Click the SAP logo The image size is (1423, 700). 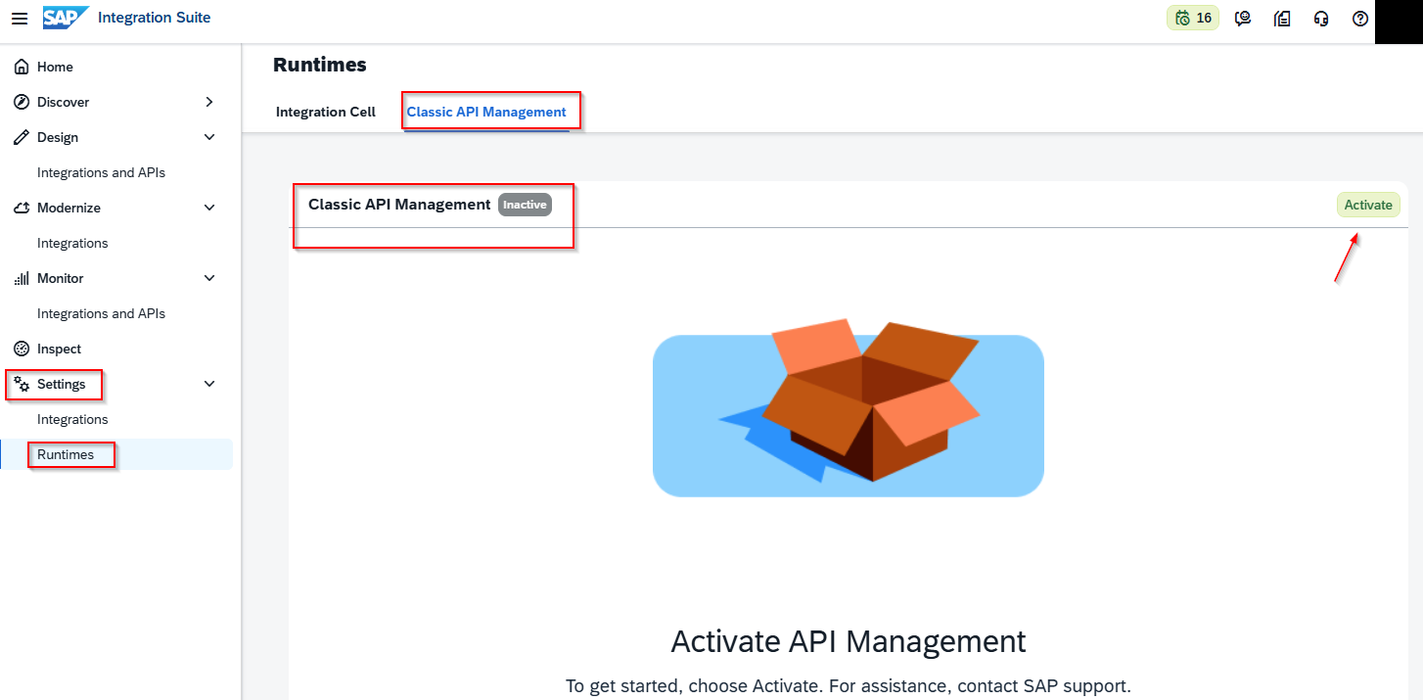tap(66, 18)
